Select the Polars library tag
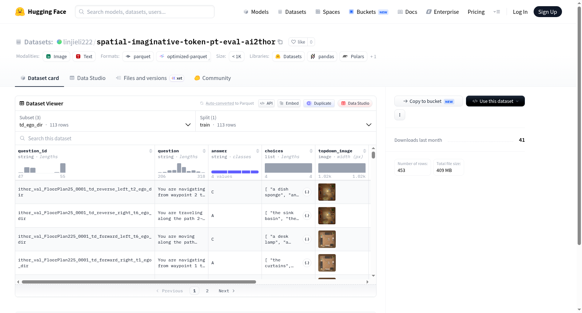This screenshot has height=313, width=582. (x=354, y=56)
